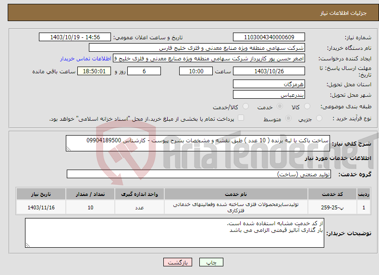Viewport: 379px width, 275px height.
Task: Click the گروه خدمت field تولید صنعتی
Action: pyautogui.click(x=199, y=174)
